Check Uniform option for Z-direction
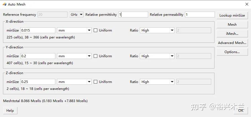The image size is (251, 117). 96,82
